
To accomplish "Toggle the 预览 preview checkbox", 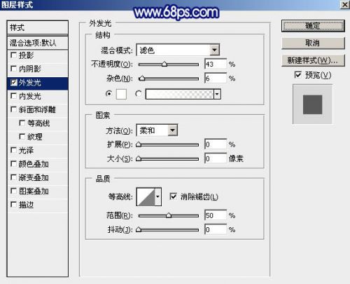I will pos(297,75).
